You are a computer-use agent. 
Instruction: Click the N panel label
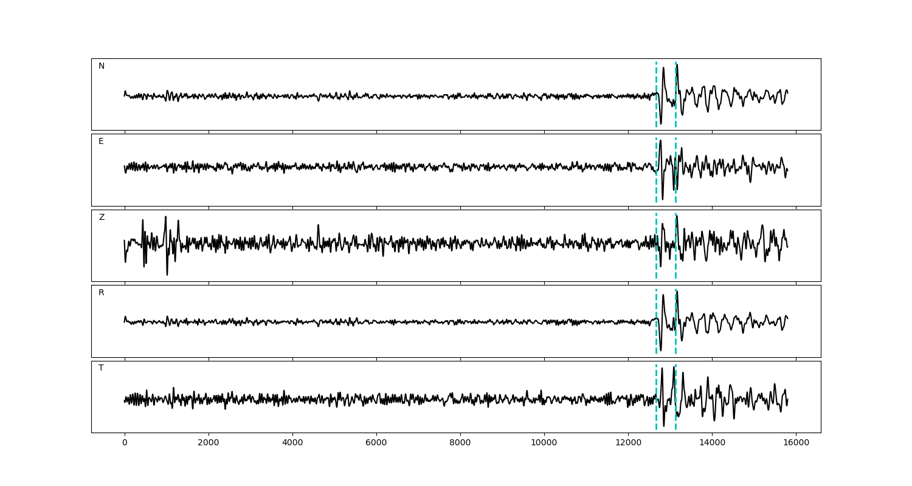click(102, 66)
